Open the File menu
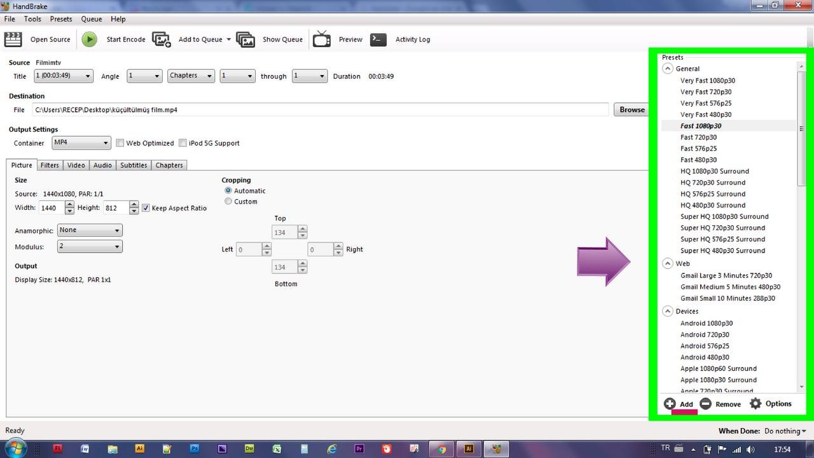 point(10,19)
